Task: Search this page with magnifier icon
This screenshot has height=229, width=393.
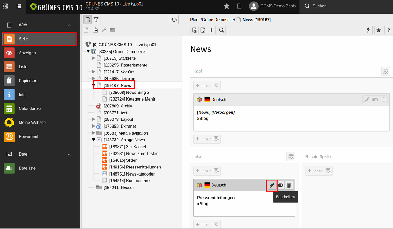Action: coord(221,30)
